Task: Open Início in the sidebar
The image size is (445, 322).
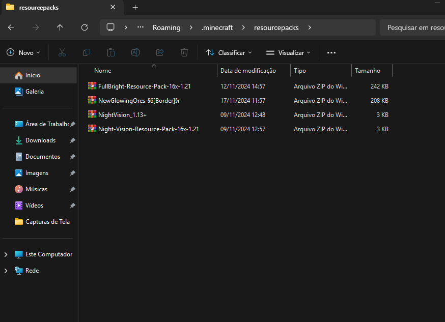Action: click(39, 75)
